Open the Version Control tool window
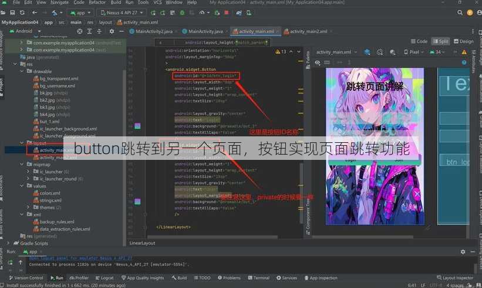482x288 pixels. pyautogui.click(x=26, y=278)
